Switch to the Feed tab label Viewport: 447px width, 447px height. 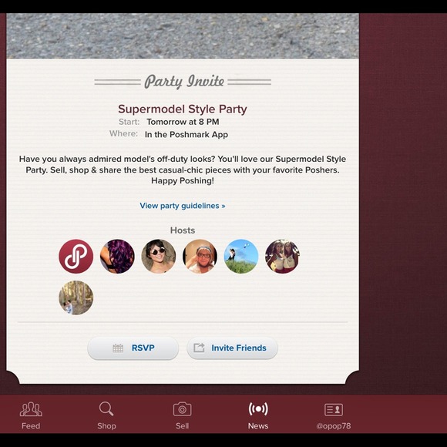tap(31, 426)
